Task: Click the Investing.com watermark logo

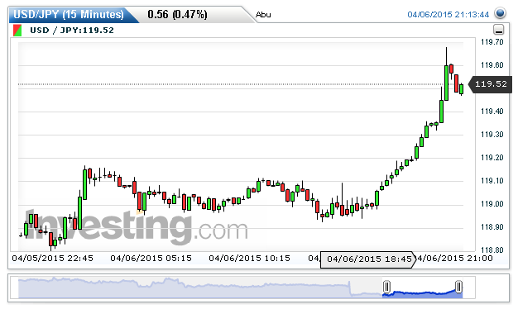Action: click(136, 226)
